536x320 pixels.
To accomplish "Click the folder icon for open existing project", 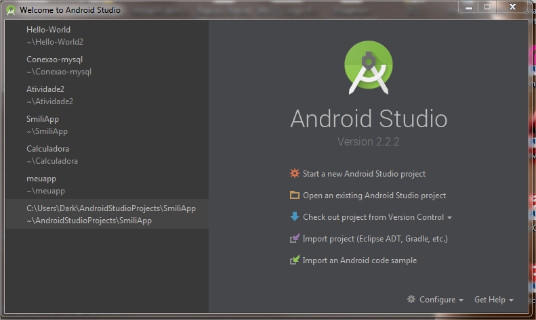I will [x=294, y=195].
